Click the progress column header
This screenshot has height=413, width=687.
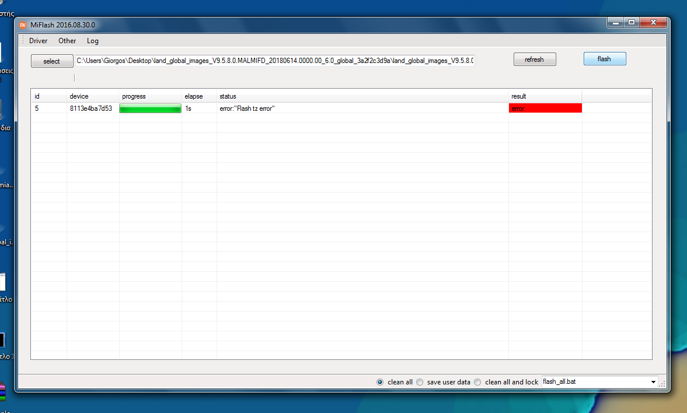pyautogui.click(x=150, y=96)
